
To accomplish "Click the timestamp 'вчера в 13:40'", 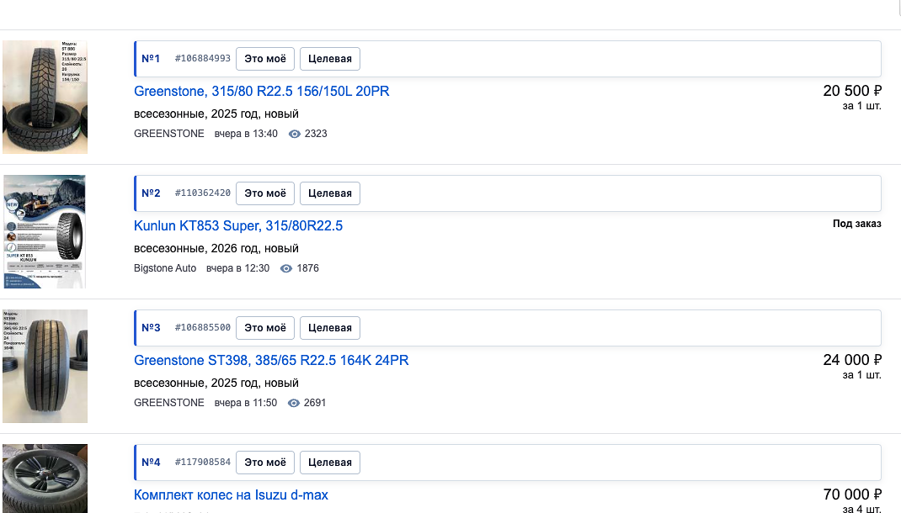I will tap(246, 134).
